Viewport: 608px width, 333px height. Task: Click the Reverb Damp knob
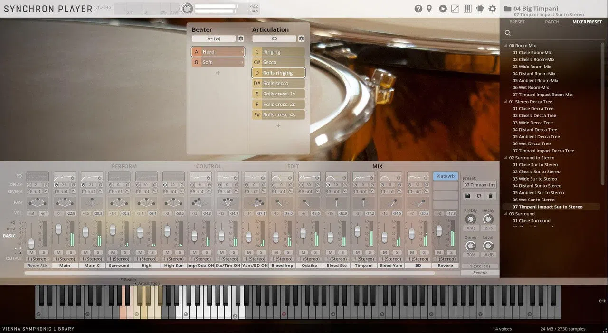470,246
